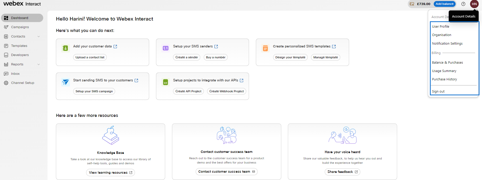Open external link next to Setup projects APIs
Image resolution: width=482 pixels, height=180 pixels.
242,80
